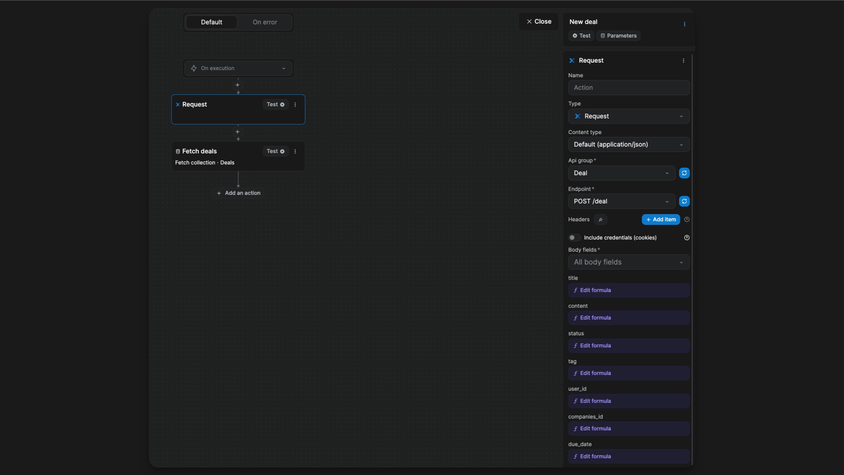This screenshot has height=475, width=844.
Task: Open the Type dropdown showing Request
Action: (628, 116)
